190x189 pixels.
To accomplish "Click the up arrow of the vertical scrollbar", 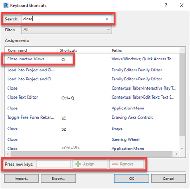I will tap(182, 50).
